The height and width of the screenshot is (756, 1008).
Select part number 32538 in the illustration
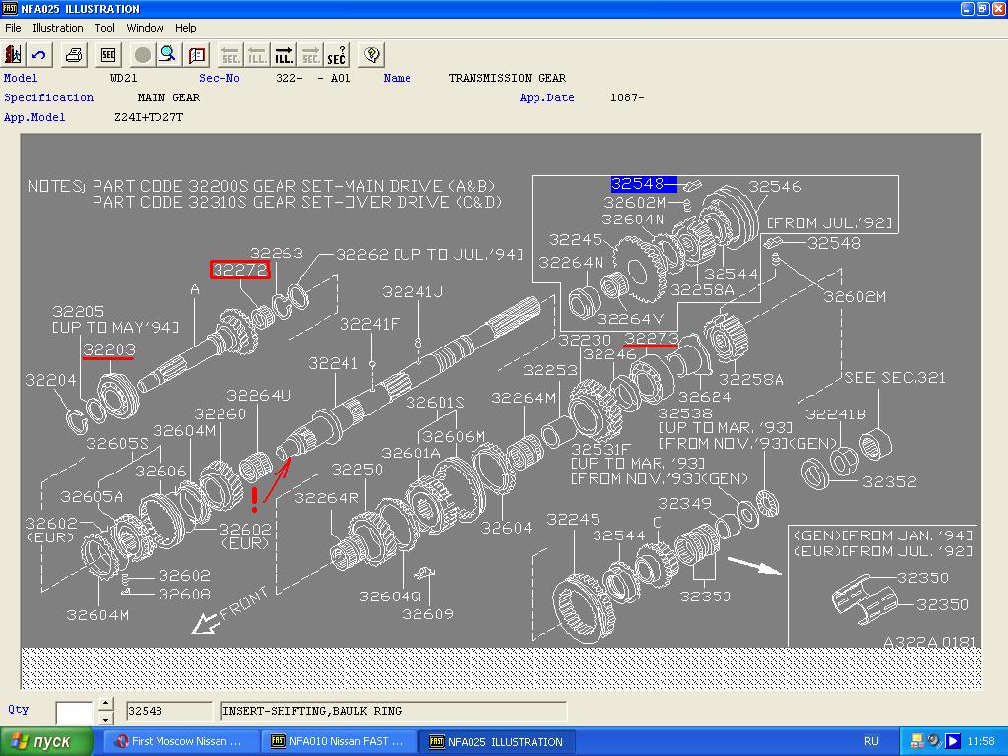tap(685, 413)
